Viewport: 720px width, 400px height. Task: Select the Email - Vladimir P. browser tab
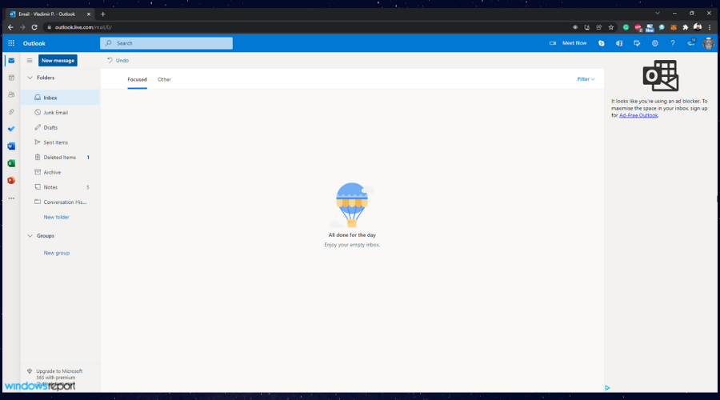50,14
